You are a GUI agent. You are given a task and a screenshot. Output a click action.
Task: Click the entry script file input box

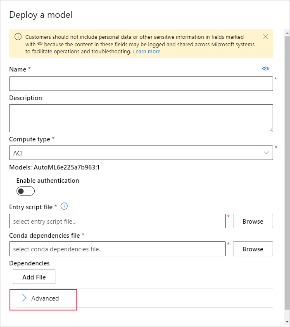(117, 221)
